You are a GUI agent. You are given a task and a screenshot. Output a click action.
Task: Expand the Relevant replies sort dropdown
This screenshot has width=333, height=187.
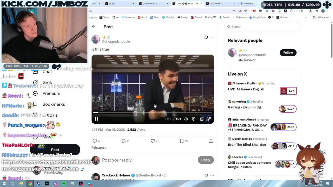coord(99,148)
